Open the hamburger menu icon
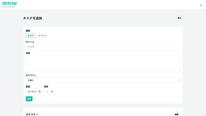Viewport: 206px width, 116px height. point(201,5)
